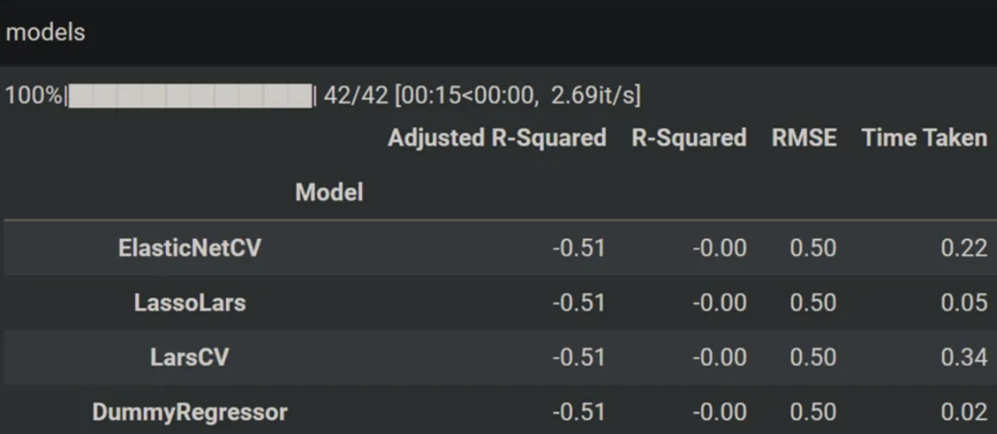Click the Model index header

click(330, 192)
